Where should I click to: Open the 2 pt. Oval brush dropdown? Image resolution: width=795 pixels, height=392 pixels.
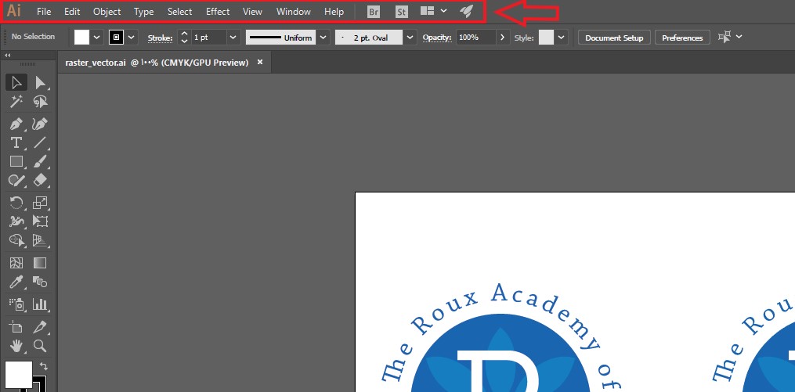click(410, 38)
